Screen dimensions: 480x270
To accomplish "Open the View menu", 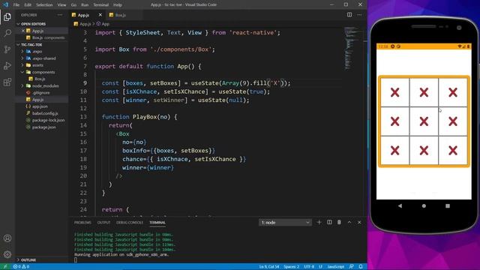I will [x=61, y=5].
